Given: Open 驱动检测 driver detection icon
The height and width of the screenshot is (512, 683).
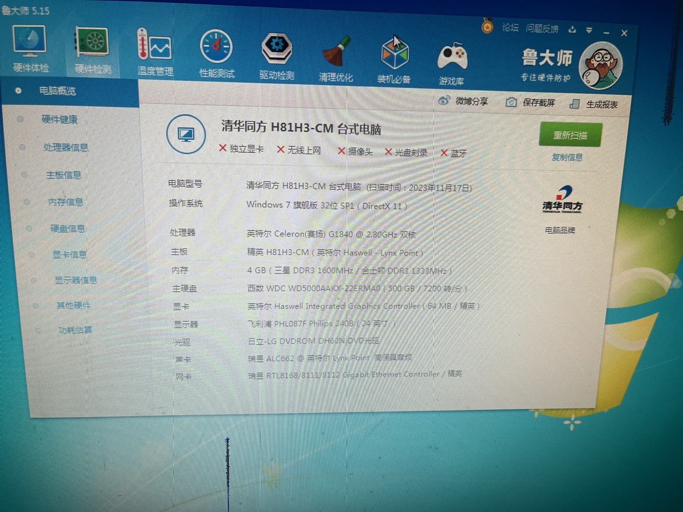Looking at the screenshot, I should coord(277,56).
